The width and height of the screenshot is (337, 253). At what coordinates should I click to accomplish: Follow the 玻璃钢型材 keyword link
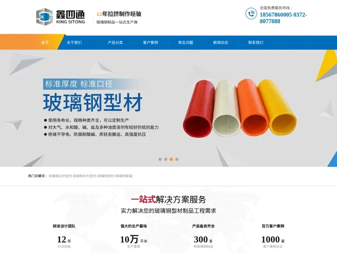tap(106, 176)
